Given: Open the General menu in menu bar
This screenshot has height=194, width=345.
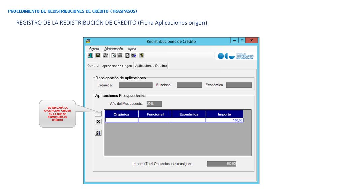Looking at the screenshot, I should (94, 49).
